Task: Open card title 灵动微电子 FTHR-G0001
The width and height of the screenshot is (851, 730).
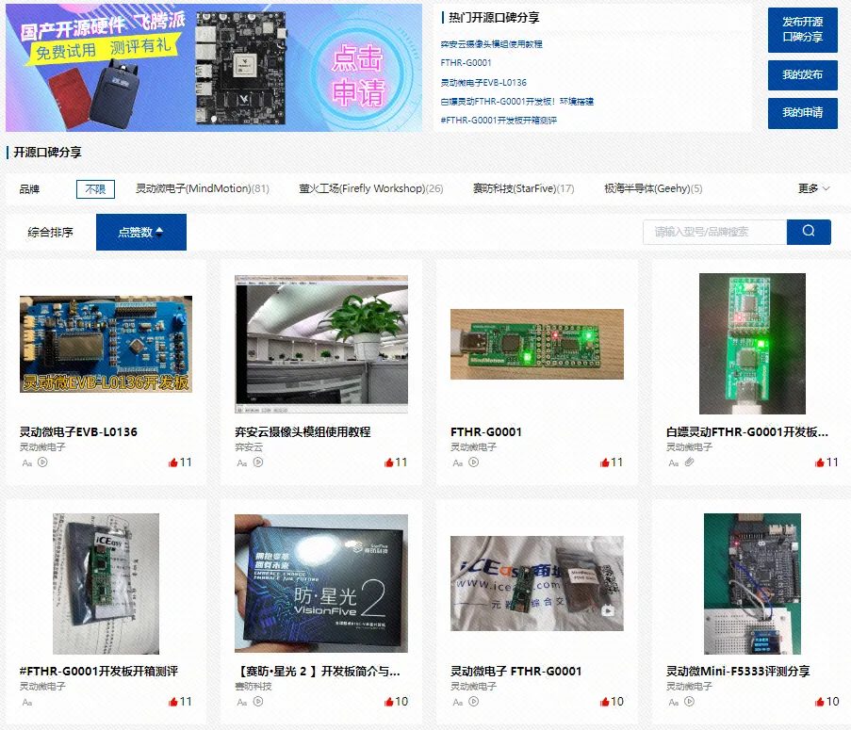Action: click(x=516, y=671)
